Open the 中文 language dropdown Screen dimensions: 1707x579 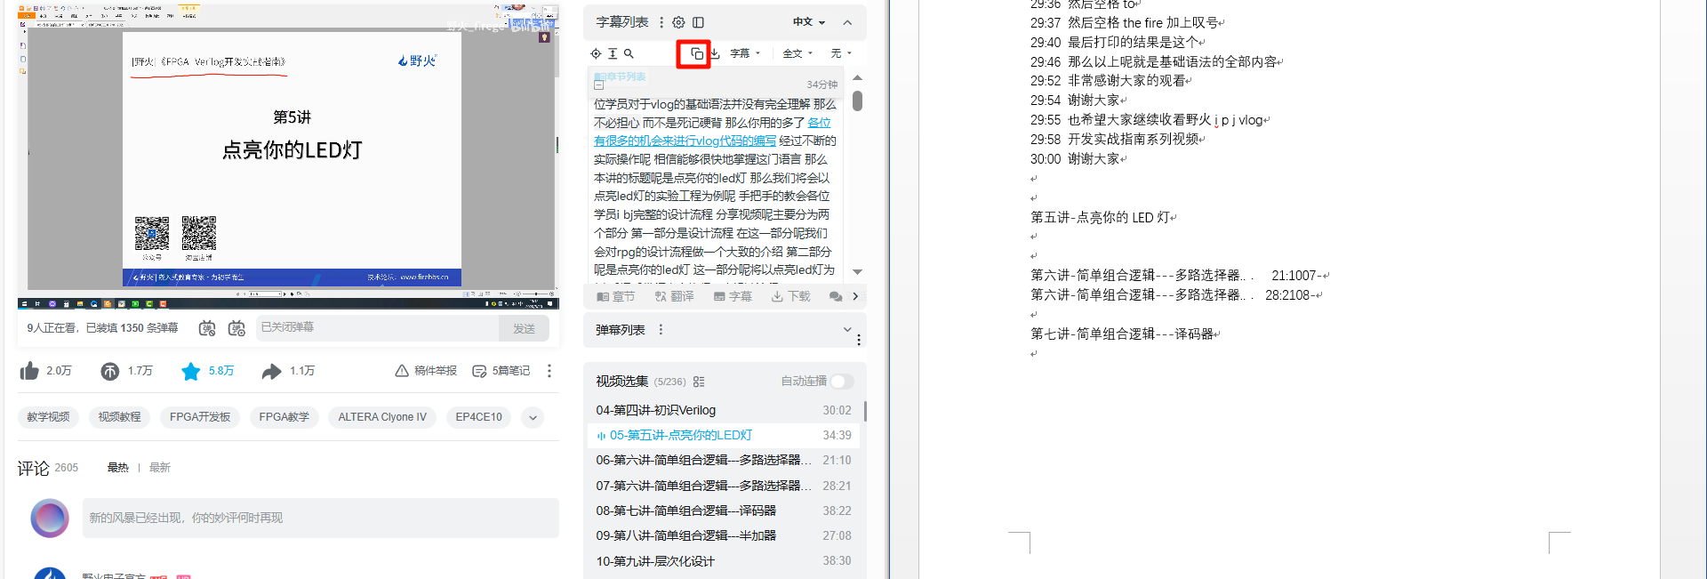tap(809, 22)
